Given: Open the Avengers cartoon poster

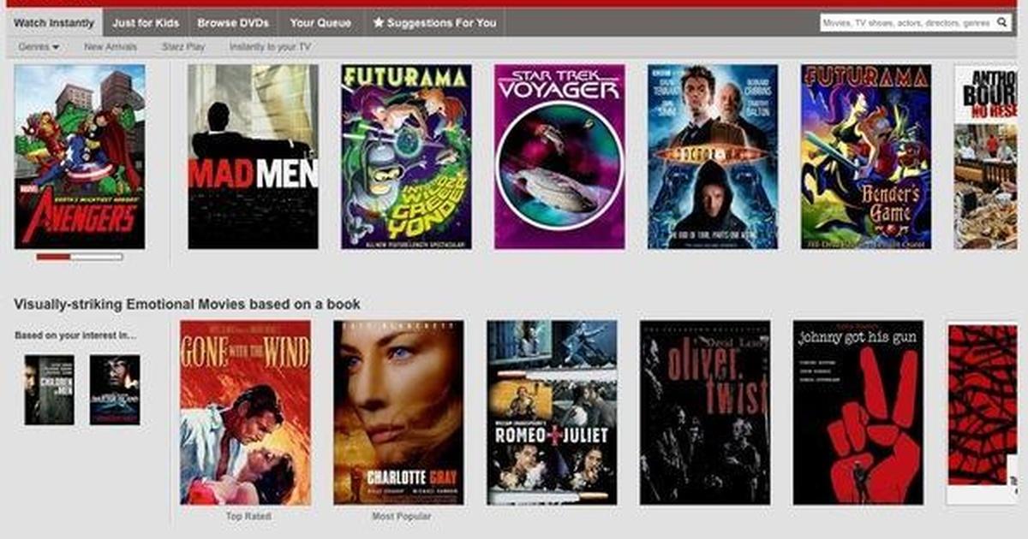Looking at the screenshot, I should (80, 157).
